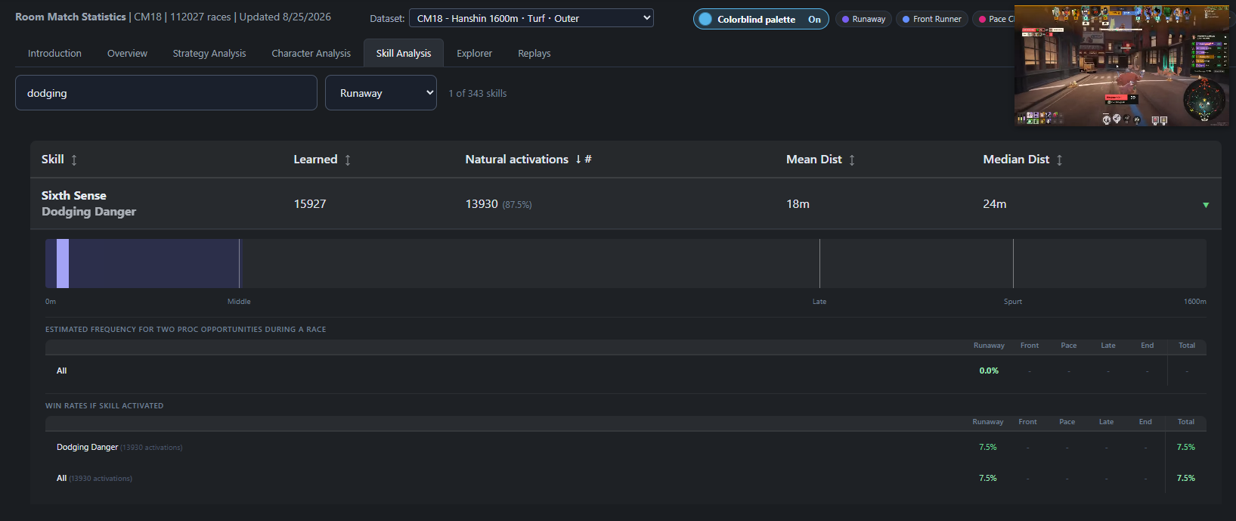Click the 87.5% activation percentage
This screenshot has height=521, width=1236.
coord(517,205)
